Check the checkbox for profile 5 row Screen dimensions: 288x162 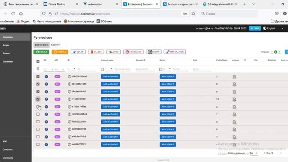(38, 122)
